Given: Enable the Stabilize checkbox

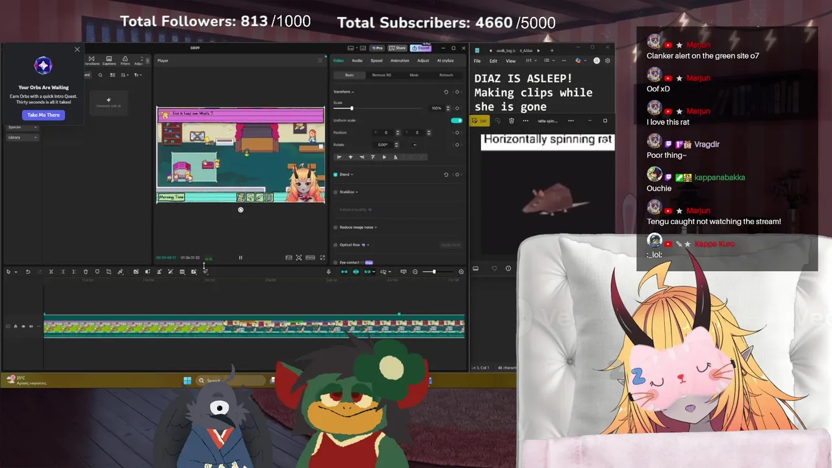Looking at the screenshot, I should (335, 192).
